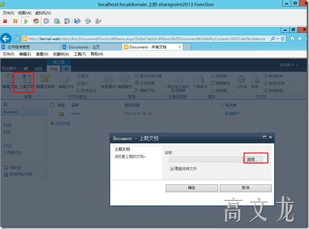The height and width of the screenshot is (229, 309).
Task: Click 批准/拒绝 approve/reject in ribbon
Action: [x=274, y=83]
